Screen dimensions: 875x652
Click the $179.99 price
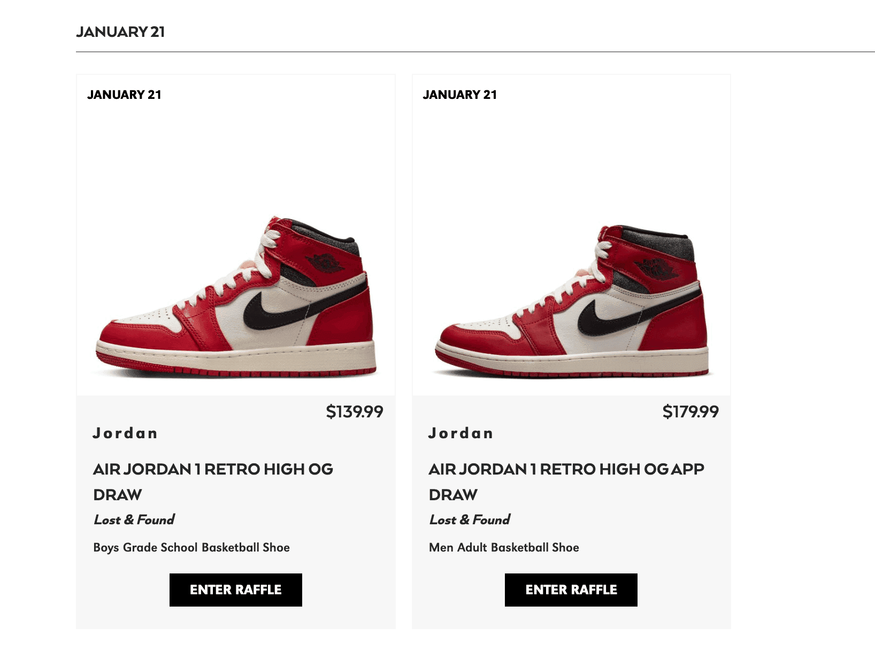(690, 412)
